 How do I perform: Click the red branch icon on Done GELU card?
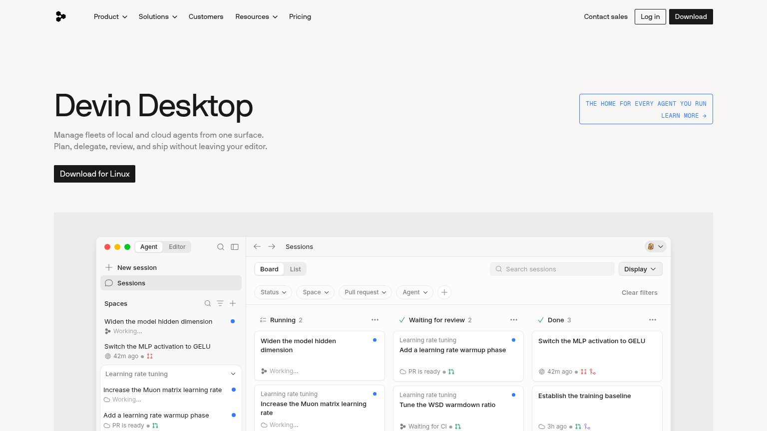[593, 372]
